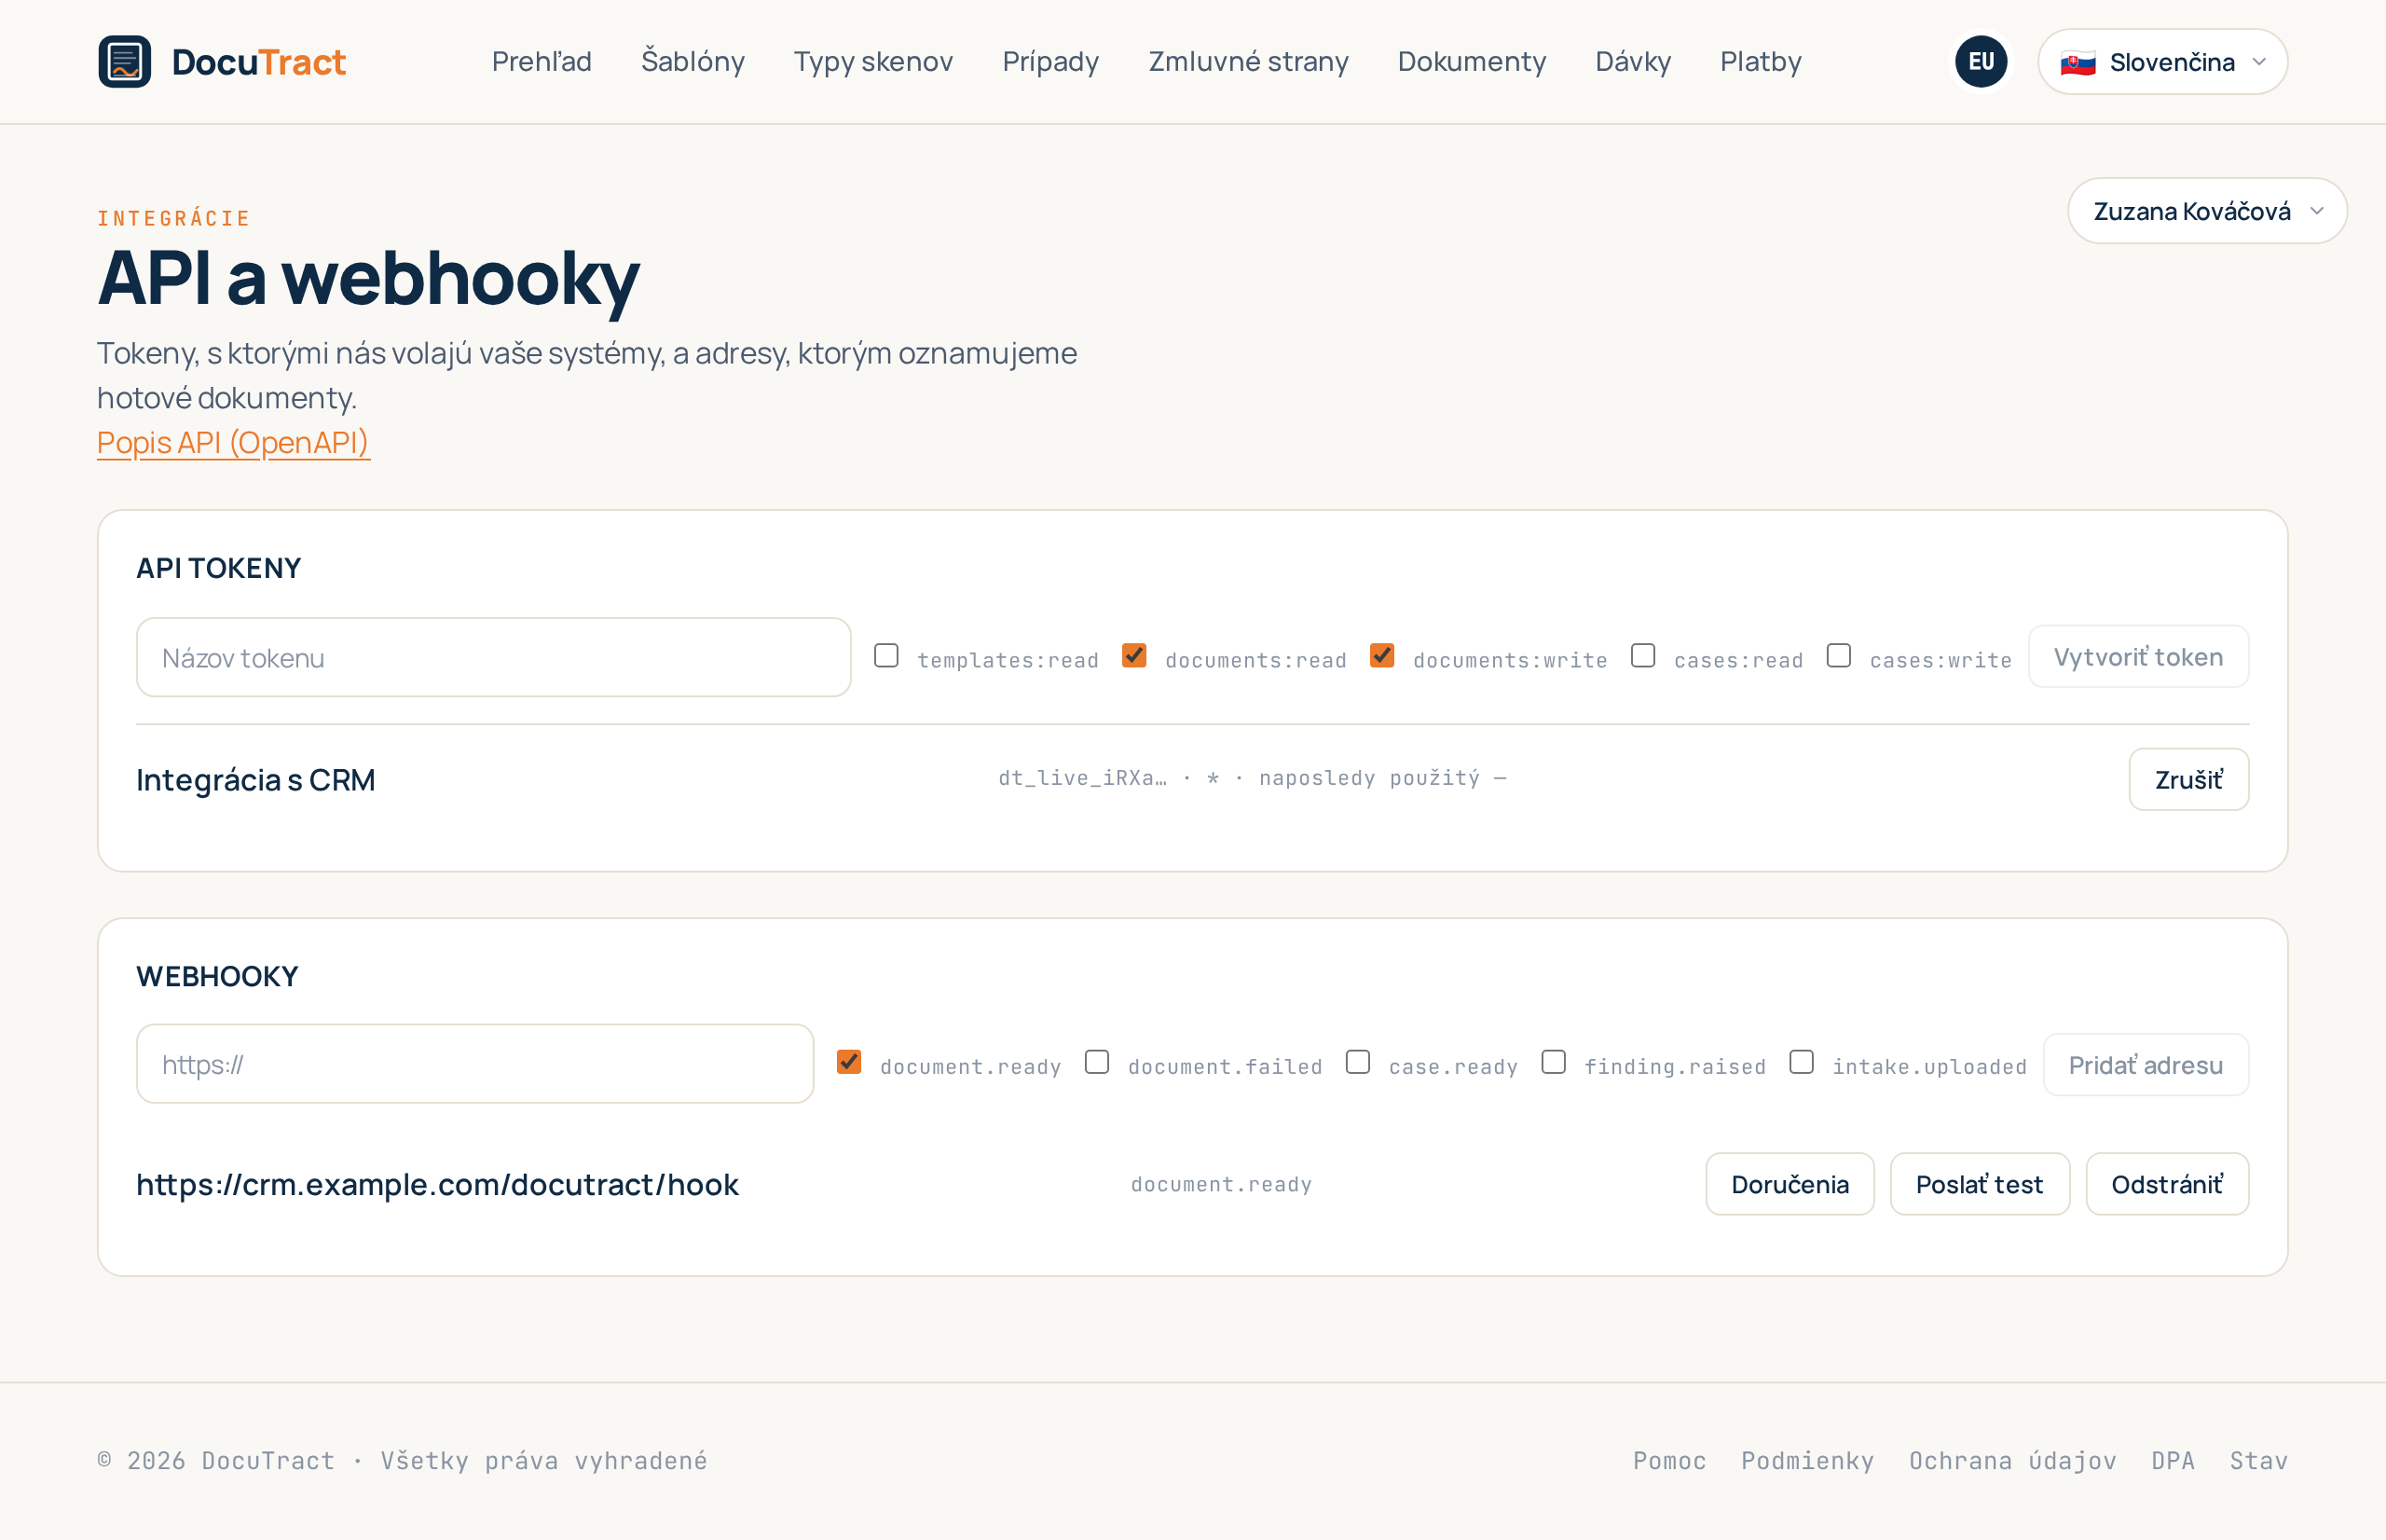Open the Platby page
Screen dimensions: 2386x1540
[x=1761, y=62]
